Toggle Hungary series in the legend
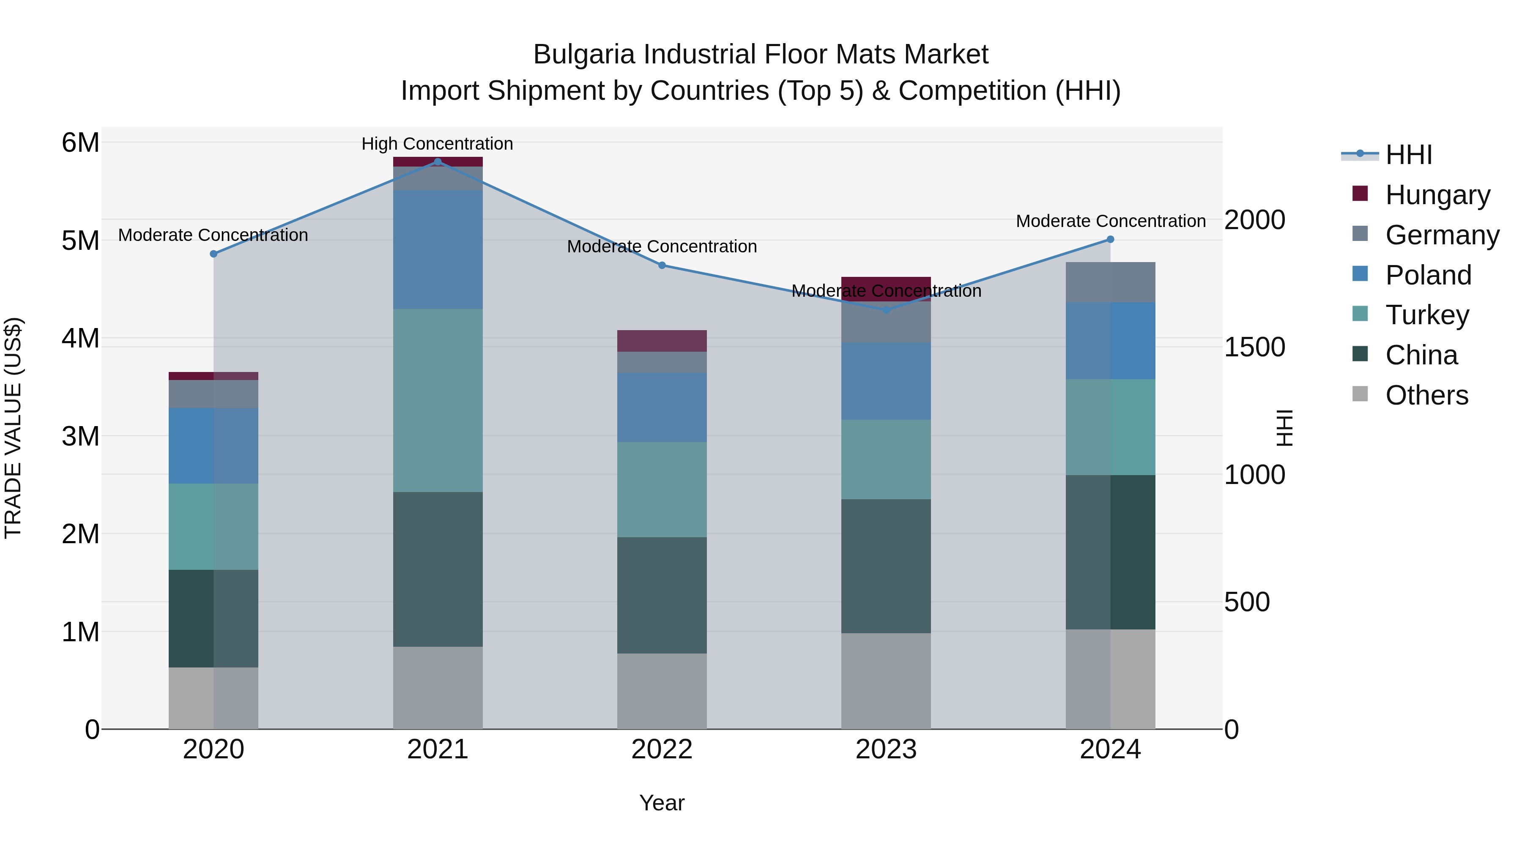 [x=1421, y=194]
